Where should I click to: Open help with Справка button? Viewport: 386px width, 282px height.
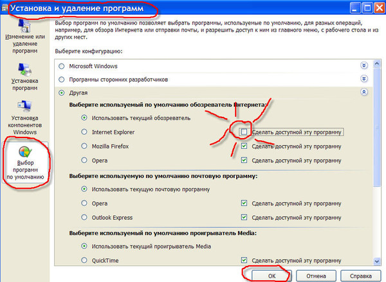point(361,276)
